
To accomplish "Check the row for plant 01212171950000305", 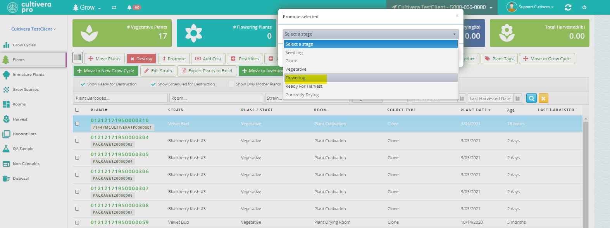I will tap(77, 158).
